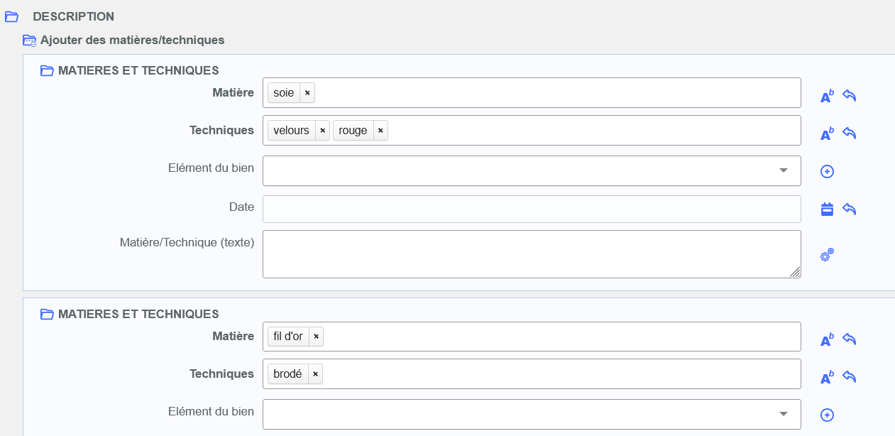Remove the brodé technique tag
The image size is (895, 436).
[x=315, y=374]
